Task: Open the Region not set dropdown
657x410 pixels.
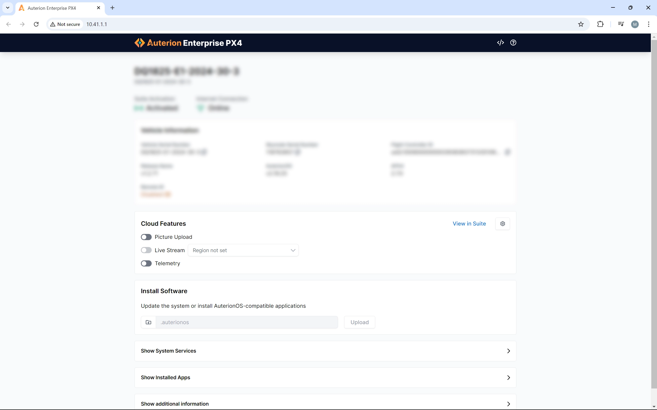Action: click(x=243, y=250)
